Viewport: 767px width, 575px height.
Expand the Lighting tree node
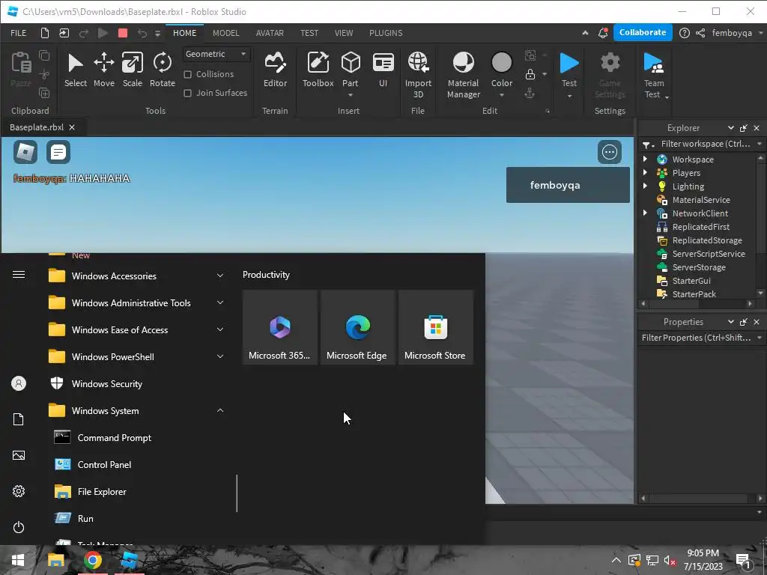(645, 186)
